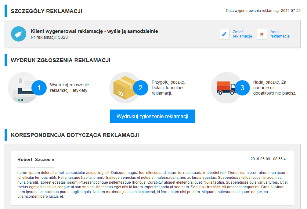Viewport: 307px width, 209px height.
Task: Click 'Szczegóły reklamacji' section heading
Action: click(46, 11)
